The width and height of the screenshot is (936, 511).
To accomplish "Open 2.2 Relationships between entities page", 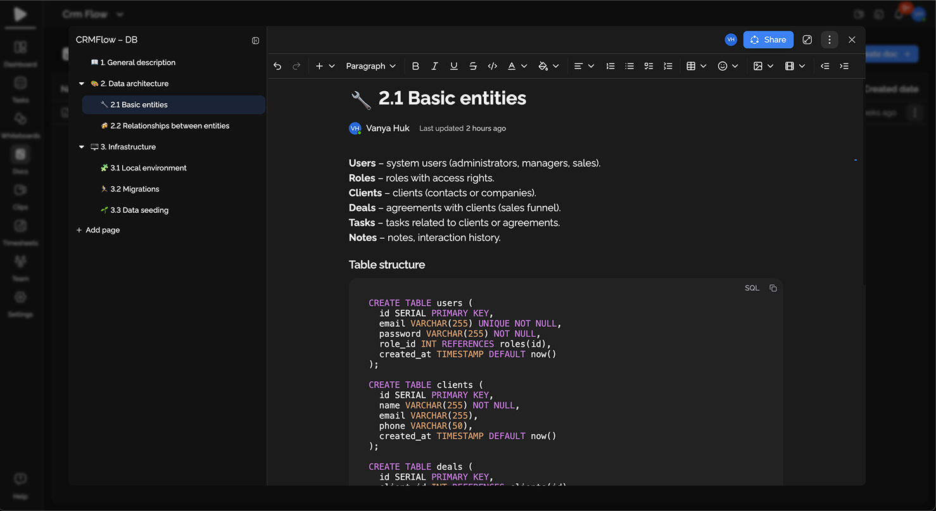I will 169,126.
